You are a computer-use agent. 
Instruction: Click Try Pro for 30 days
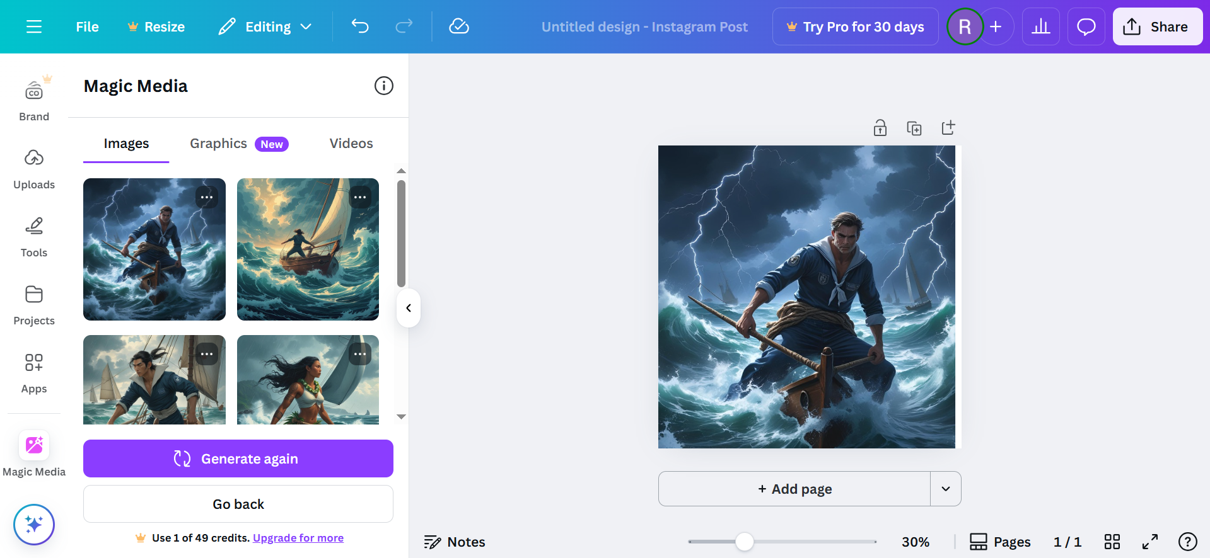[855, 26]
